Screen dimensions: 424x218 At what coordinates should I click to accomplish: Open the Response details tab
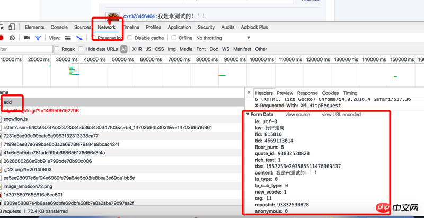307,93
